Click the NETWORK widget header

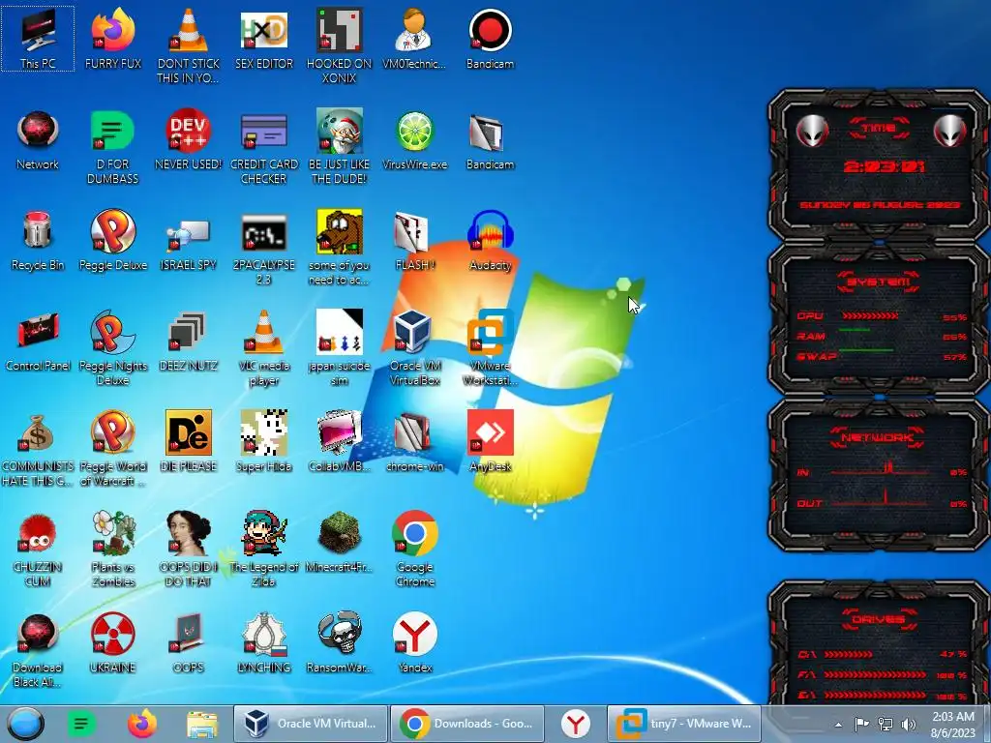879,437
